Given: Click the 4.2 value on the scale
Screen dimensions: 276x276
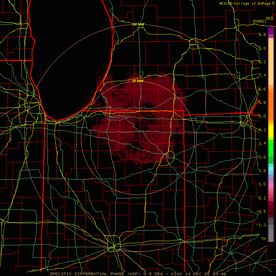Looking at the screenshot, I should point(262,130).
